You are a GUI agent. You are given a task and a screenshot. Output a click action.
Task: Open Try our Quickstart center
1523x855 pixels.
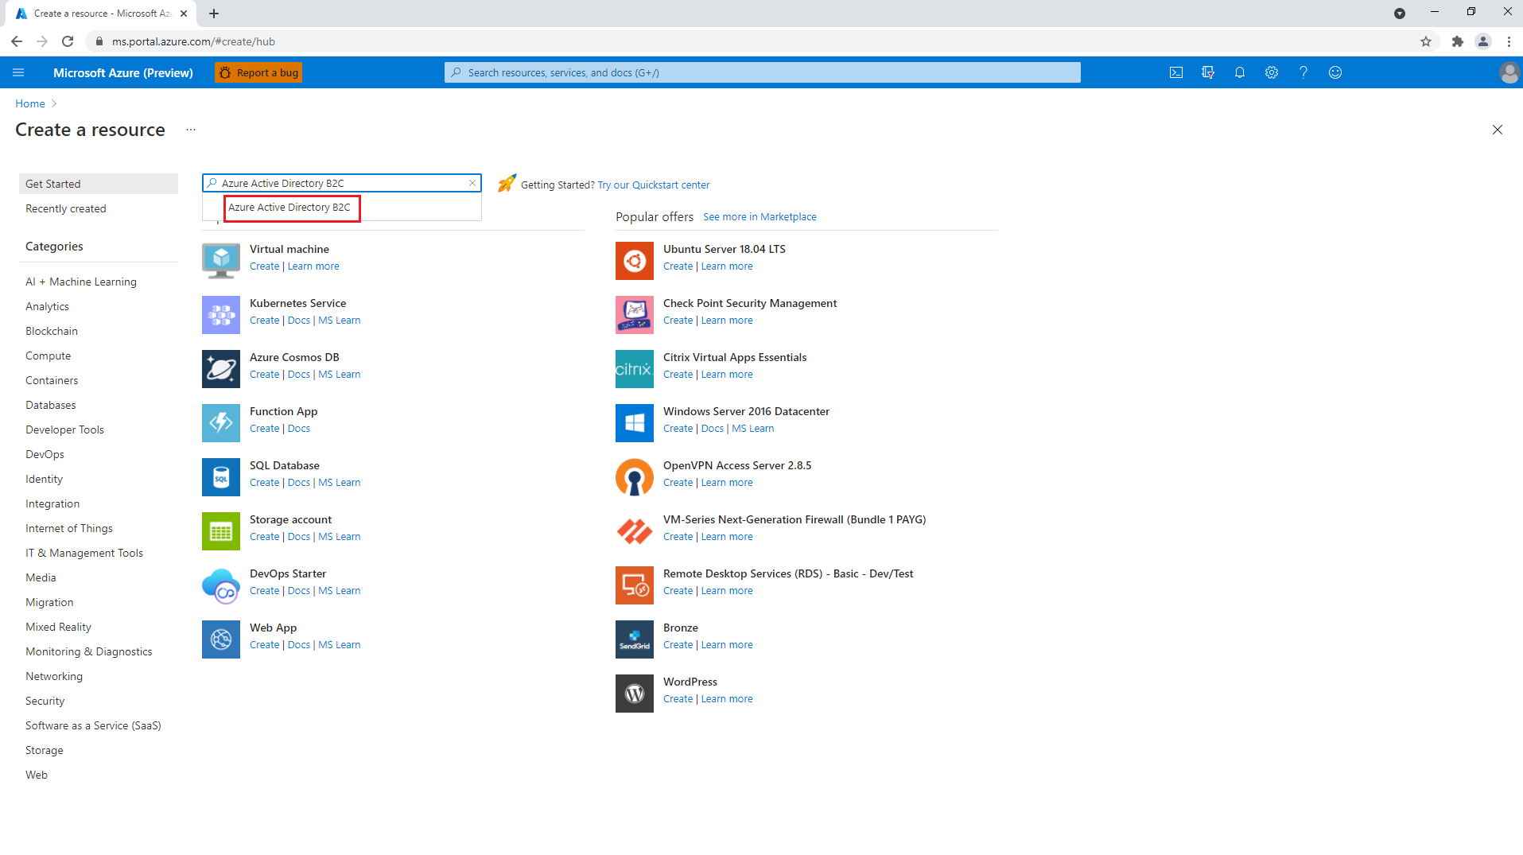tap(653, 185)
